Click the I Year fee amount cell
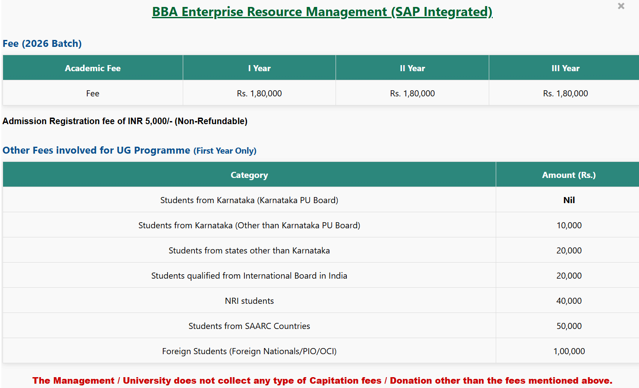 pyautogui.click(x=259, y=93)
